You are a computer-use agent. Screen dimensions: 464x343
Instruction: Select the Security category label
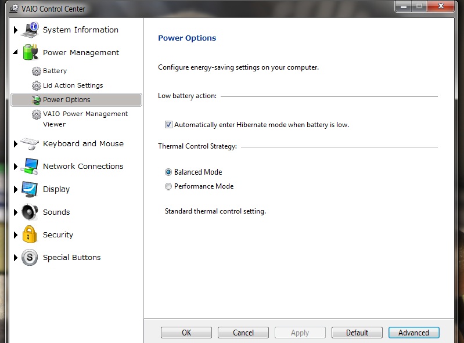(x=58, y=235)
